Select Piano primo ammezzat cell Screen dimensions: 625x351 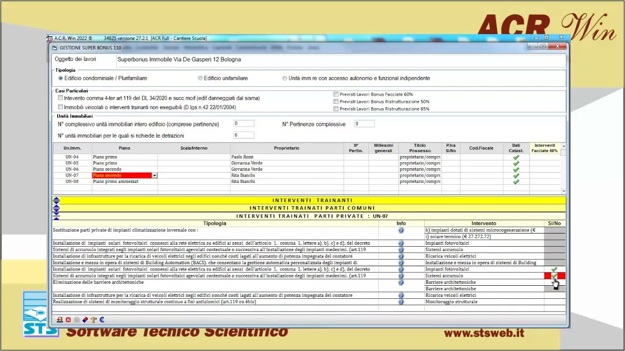[x=125, y=181]
